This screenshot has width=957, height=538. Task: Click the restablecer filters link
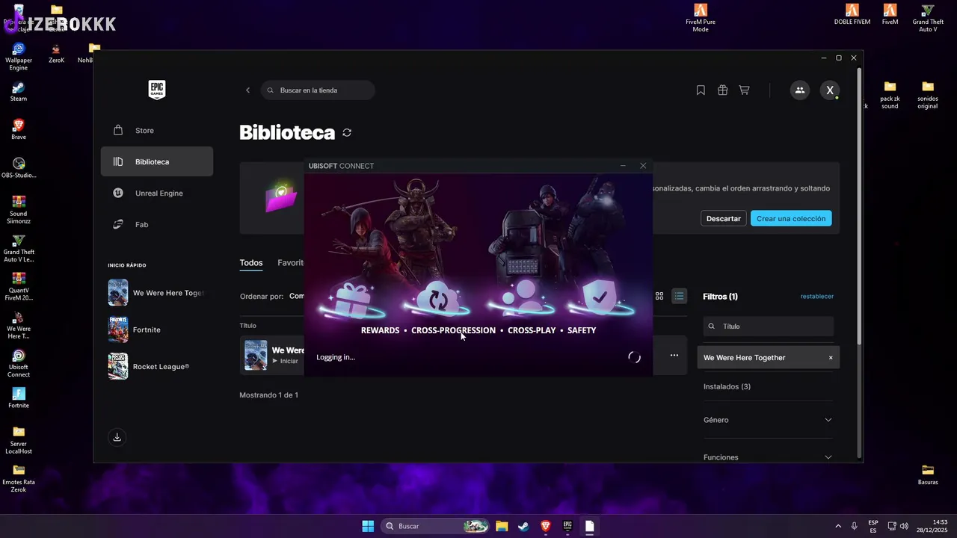point(817,297)
